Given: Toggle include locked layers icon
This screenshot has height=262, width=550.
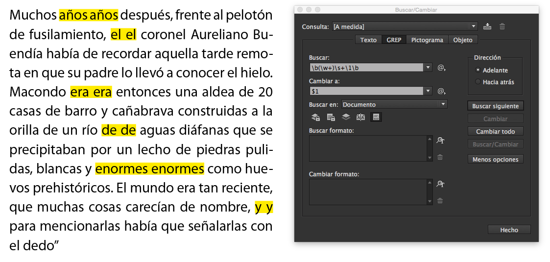Looking at the screenshot, I should (315, 118).
